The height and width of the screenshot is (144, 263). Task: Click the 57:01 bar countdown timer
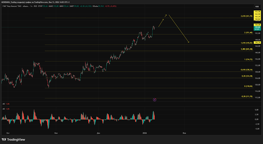257,29
